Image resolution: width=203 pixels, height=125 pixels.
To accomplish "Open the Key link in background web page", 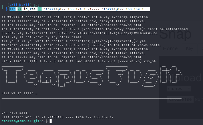I will (x=189, y=48).
